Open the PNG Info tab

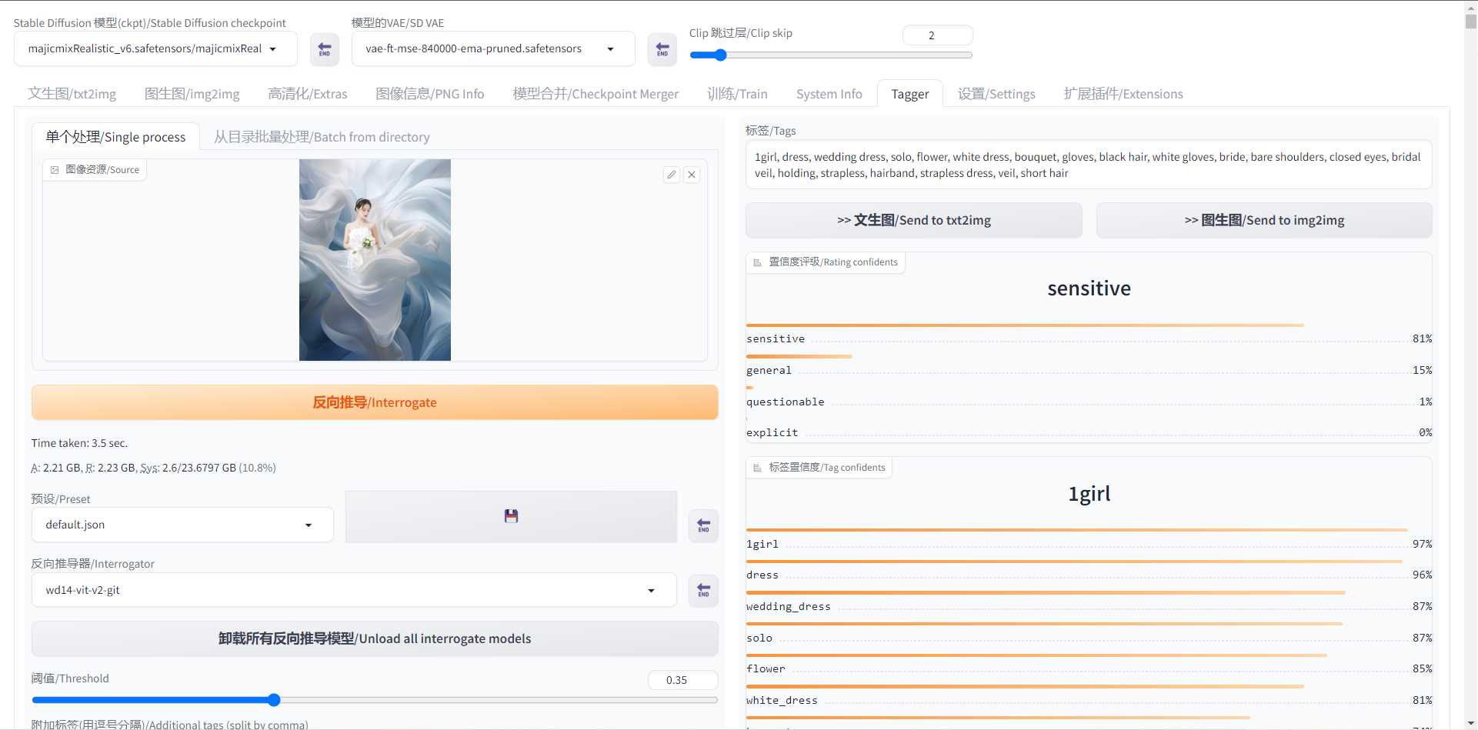[x=430, y=94]
